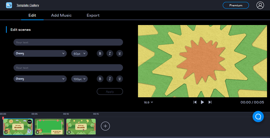The width and height of the screenshot is (270, 138).
Task: Click the 00:00 / 00:05 time display
Action: tap(252, 102)
